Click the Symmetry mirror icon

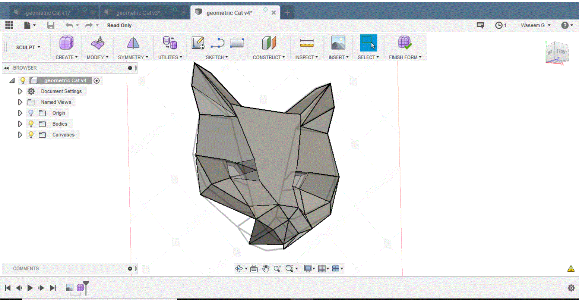pos(133,43)
